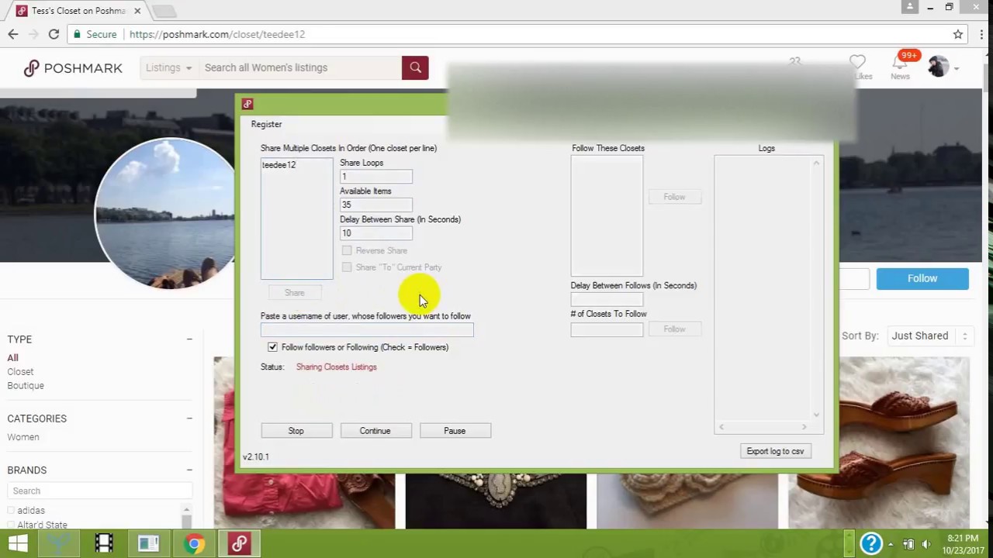Open the user avatar account menu
This screenshot has width=993, height=558.
[938, 67]
